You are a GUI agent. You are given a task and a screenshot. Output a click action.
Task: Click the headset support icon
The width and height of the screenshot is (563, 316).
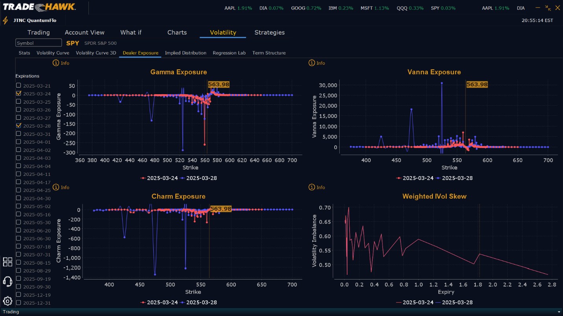(7, 281)
